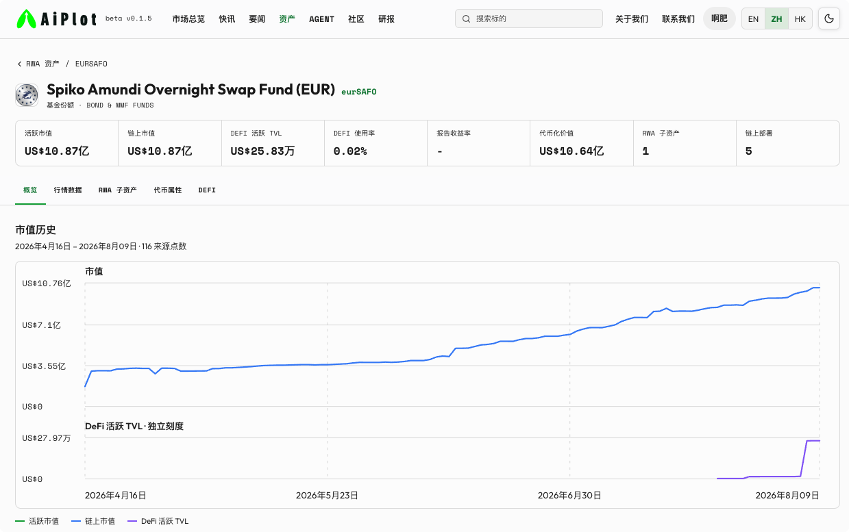Click the EURSAFO breadcrumb
Image resolution: width=849 pixels, height=532 pixels.
point(91,64)
